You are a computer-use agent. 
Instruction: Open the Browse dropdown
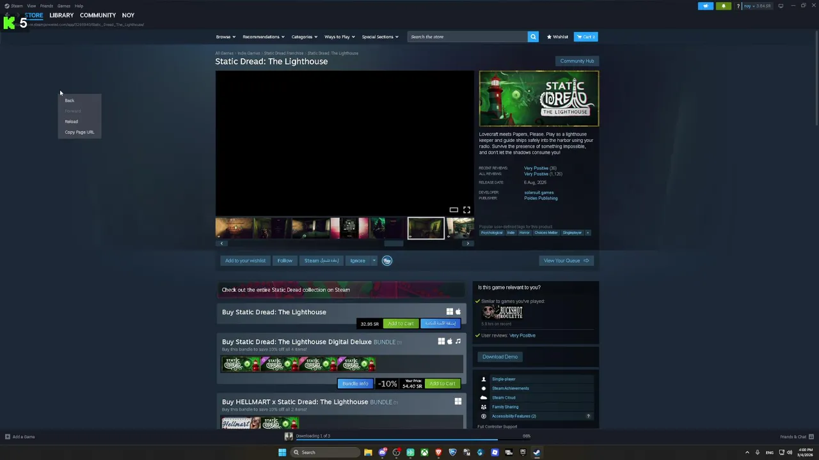click(x=226, y=36)
